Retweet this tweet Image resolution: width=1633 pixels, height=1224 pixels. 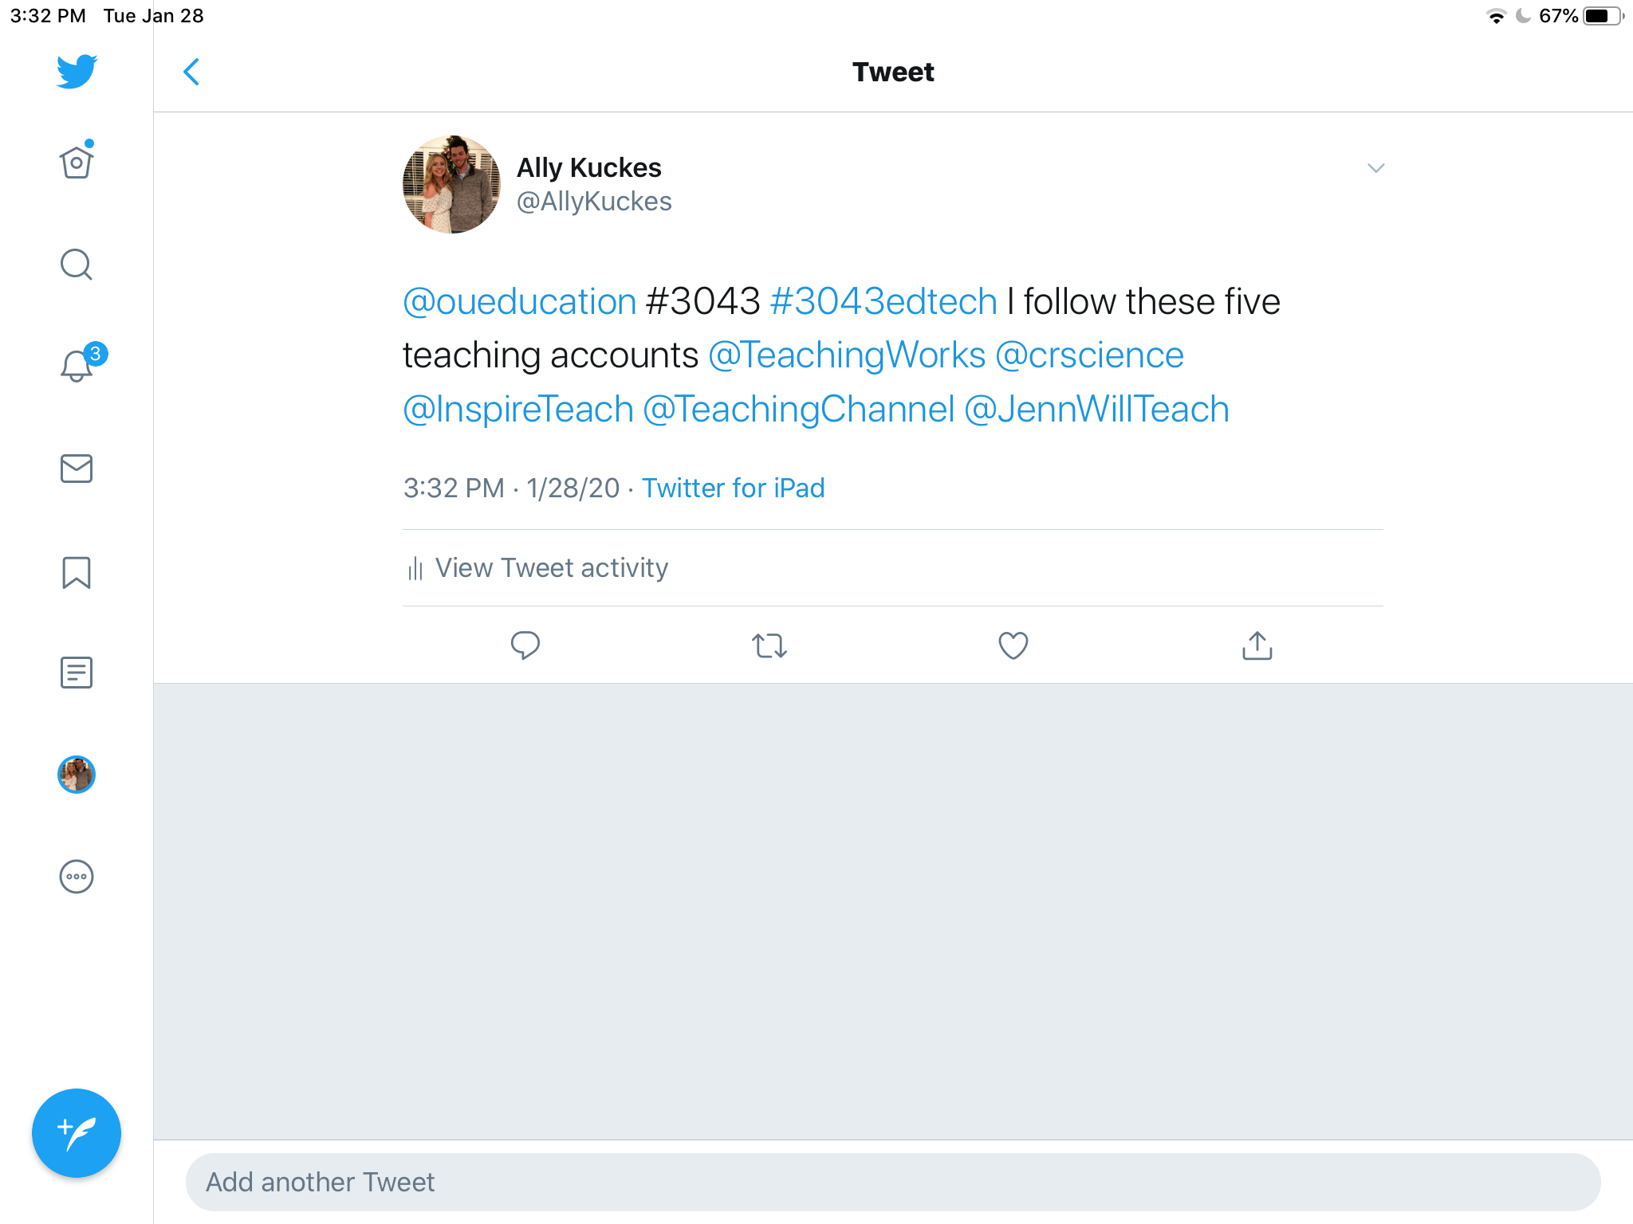[769, 645]
